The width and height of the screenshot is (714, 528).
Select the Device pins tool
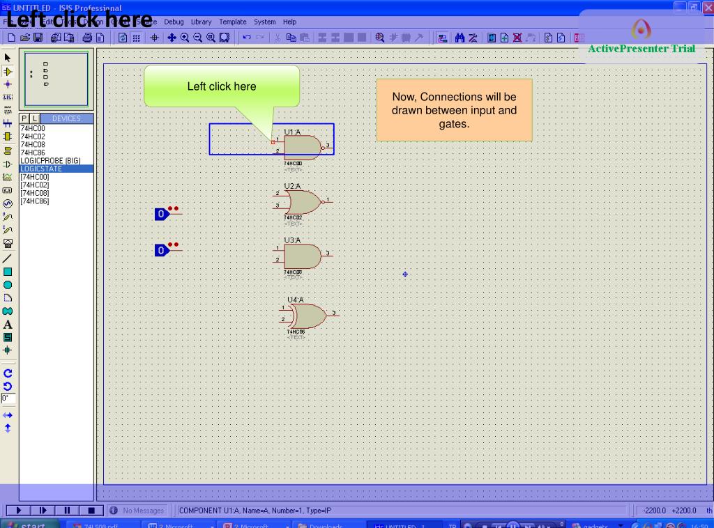click(x=7, y=164)
